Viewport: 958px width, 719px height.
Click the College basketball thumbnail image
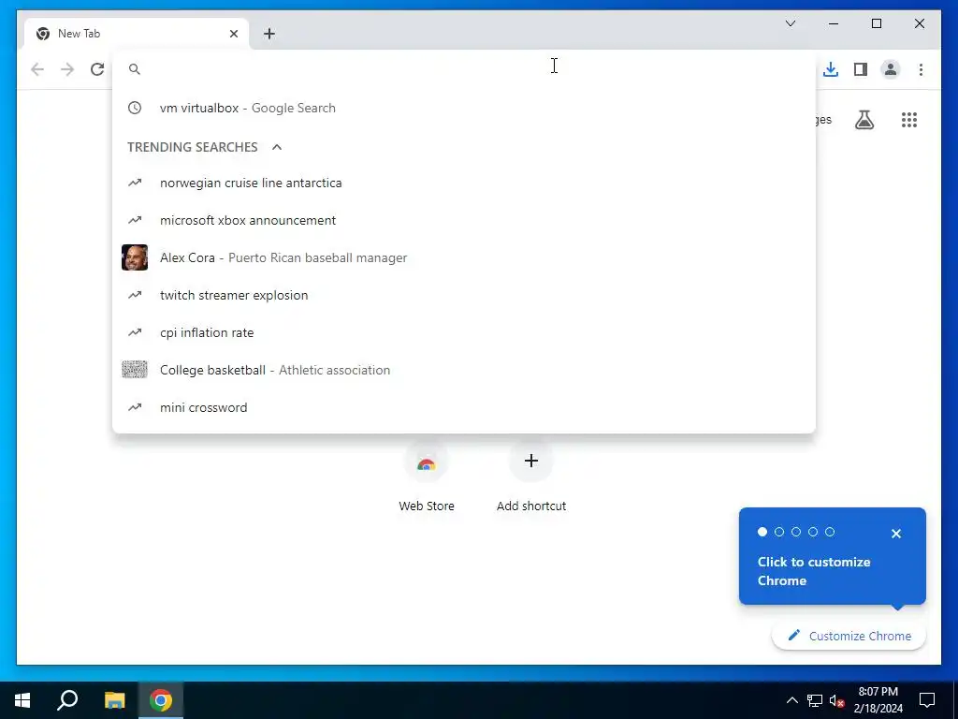pos(135,370)
